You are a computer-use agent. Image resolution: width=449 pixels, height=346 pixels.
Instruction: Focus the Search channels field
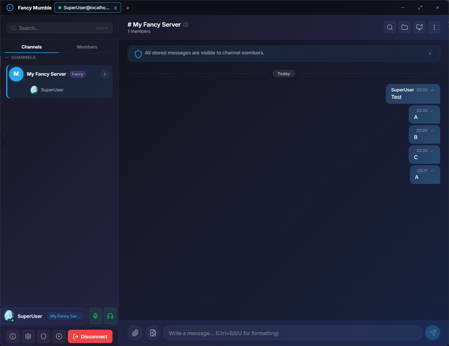[x=59, y=28]
